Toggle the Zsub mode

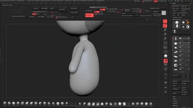(101, 12)
